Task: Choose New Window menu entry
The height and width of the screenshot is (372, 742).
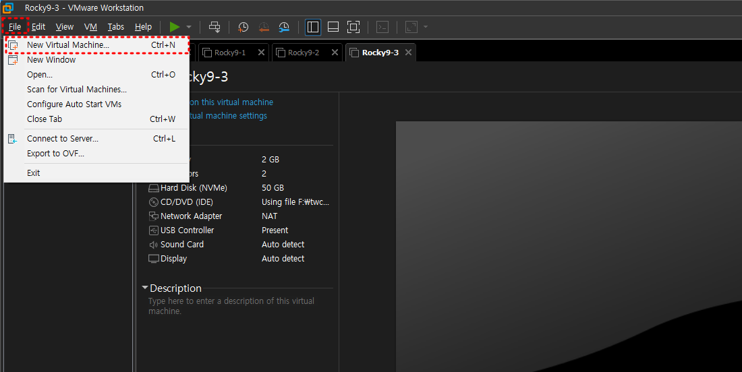Action: click(96, 59)
